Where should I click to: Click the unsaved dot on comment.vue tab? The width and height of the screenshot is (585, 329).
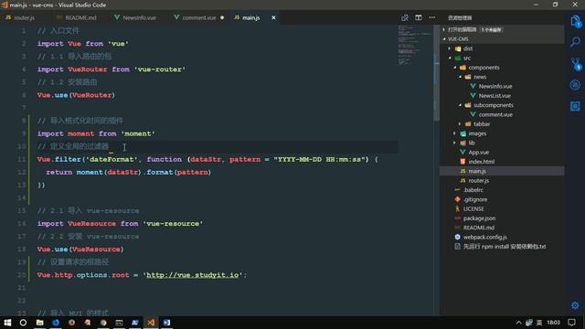point(222,17)
